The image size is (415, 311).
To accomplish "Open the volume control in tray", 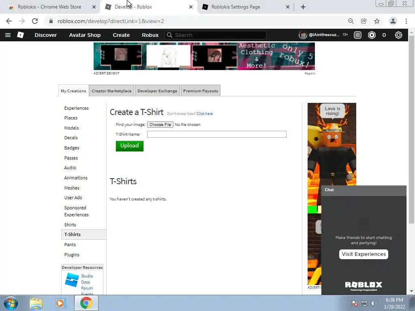I will (374, 303).
